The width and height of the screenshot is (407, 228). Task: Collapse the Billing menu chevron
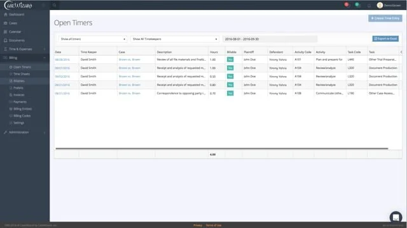point(45,58)
